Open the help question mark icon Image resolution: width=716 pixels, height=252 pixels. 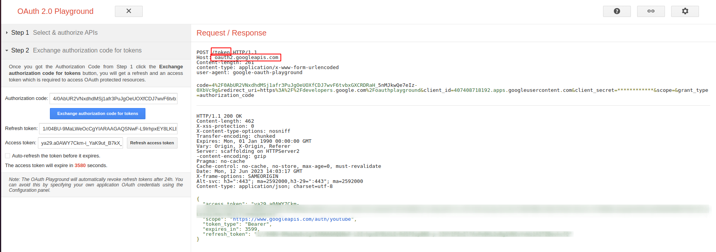617,11
